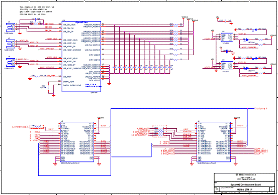Select the USB_HOST1_OVERCUR pin label
Viewport: 278px width, 195px height.
pyautogui.click(x=72, y=50)
